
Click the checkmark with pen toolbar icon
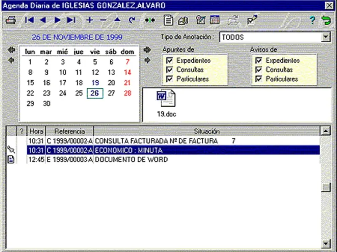[252, 20]
